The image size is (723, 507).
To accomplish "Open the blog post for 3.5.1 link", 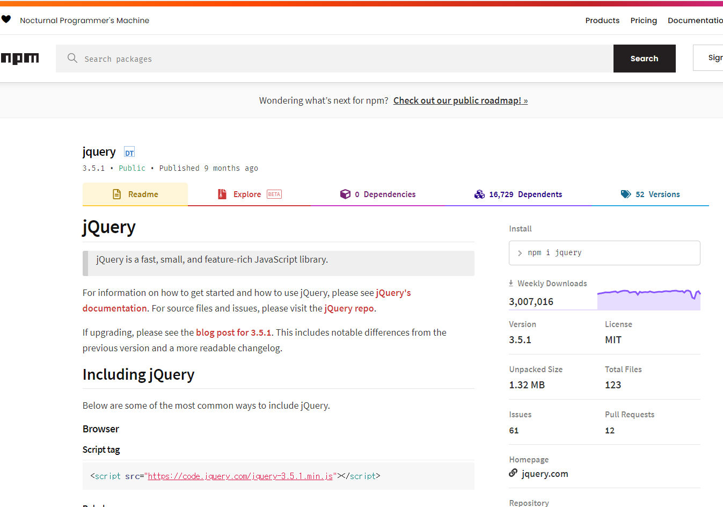I will click(233, 332).
